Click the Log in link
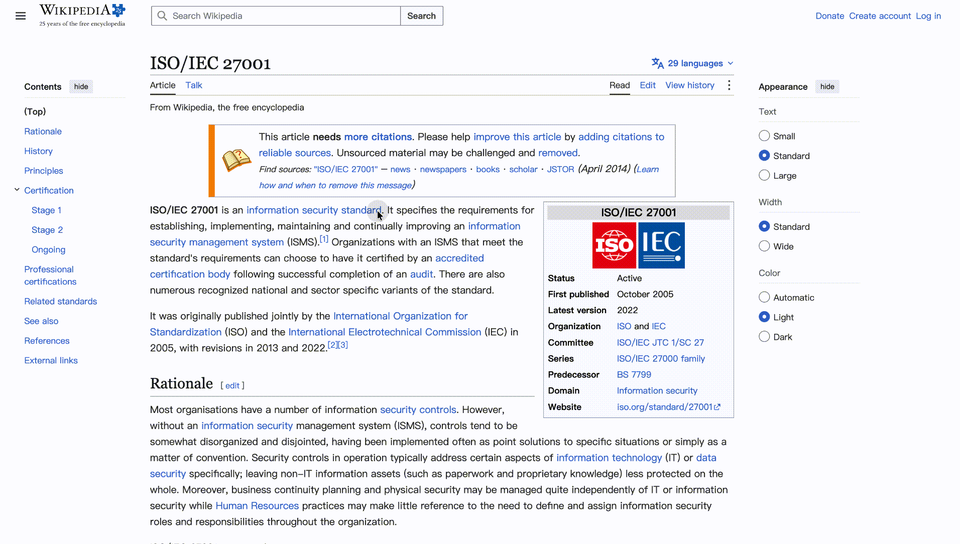The image size is (960, 544). (928, 16)
